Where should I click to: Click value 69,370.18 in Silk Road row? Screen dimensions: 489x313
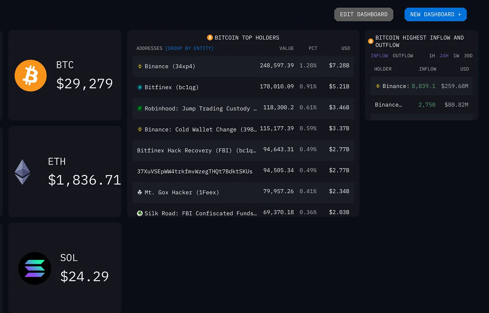coord(278,212)
